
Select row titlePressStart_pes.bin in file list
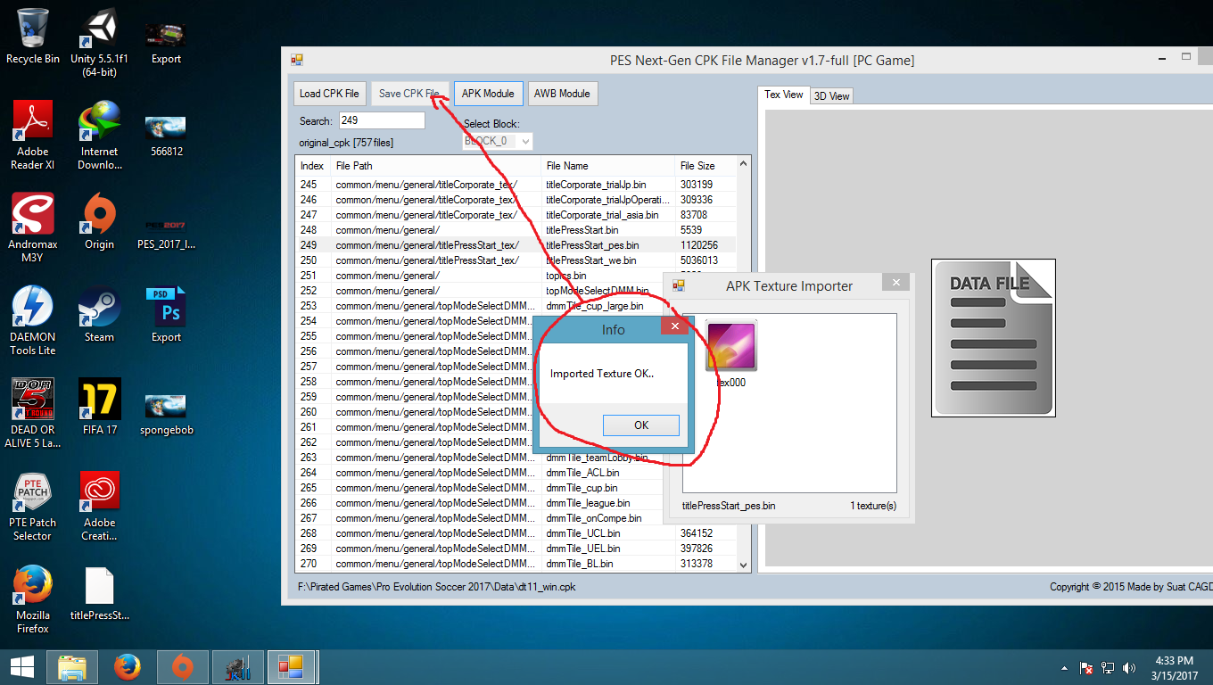click(516, 245)
